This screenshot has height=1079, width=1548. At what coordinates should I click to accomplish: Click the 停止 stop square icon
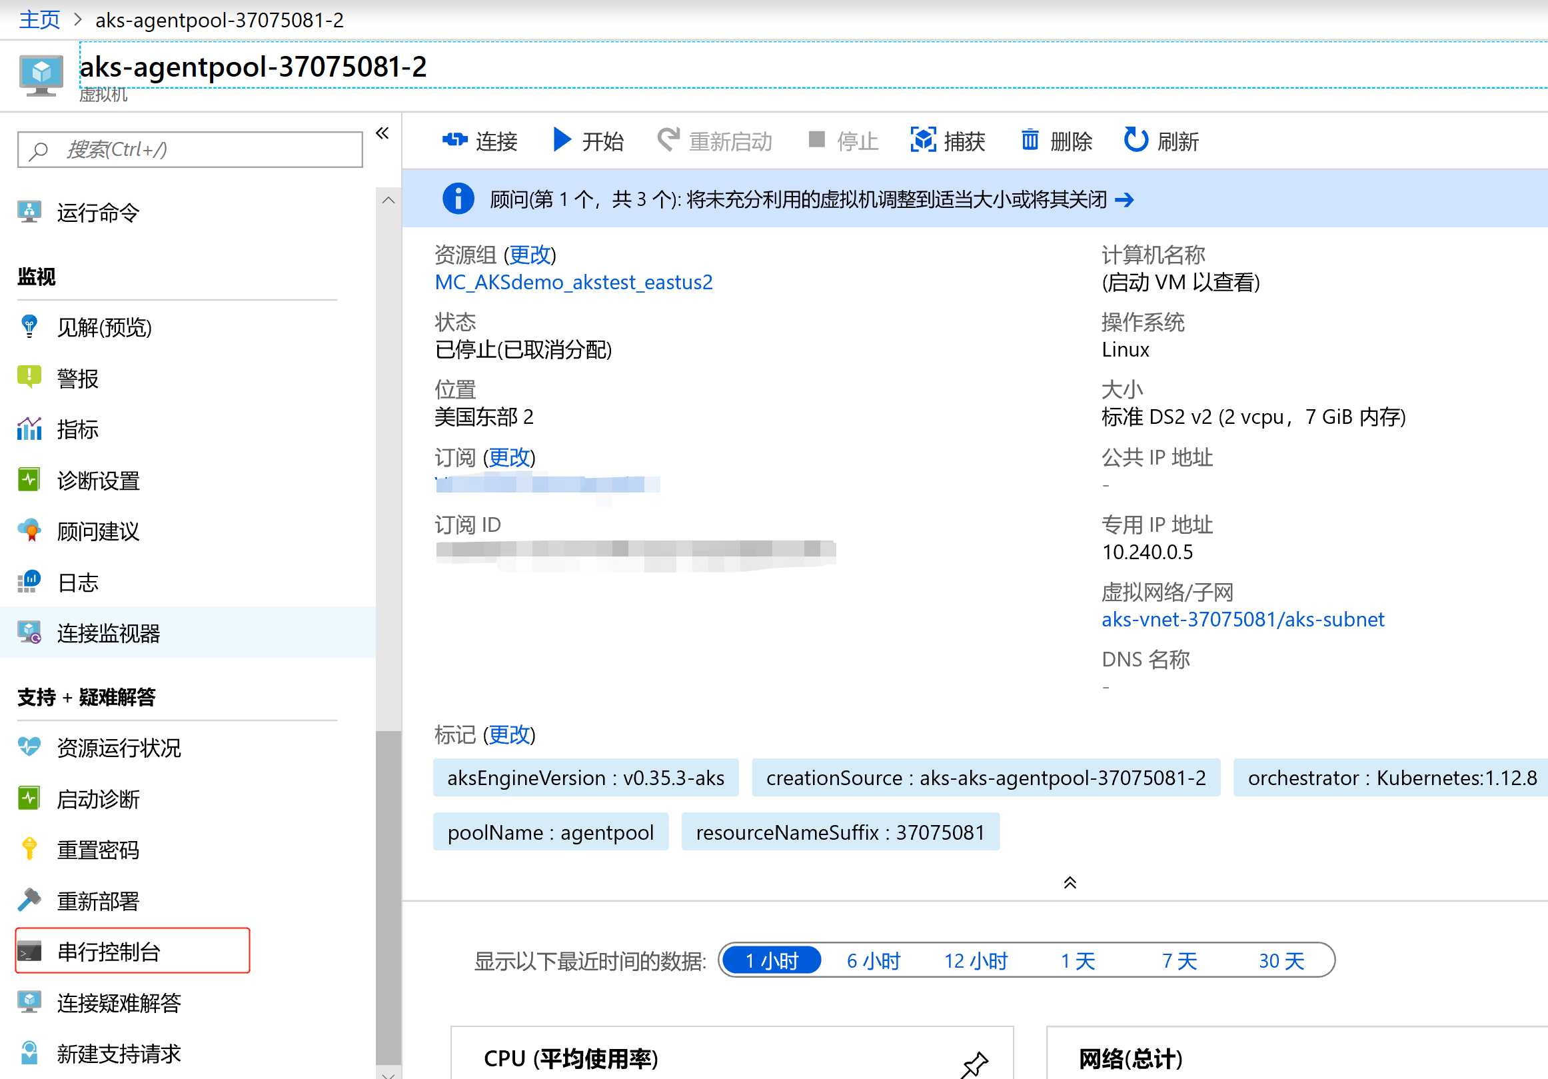(x=816, y=139)
